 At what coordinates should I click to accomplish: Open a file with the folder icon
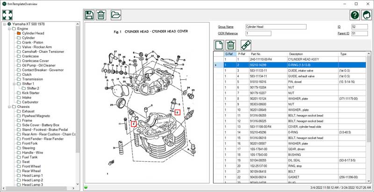(116, 14)
